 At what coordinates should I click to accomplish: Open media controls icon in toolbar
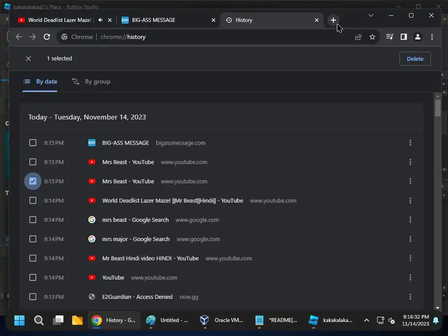point(389,37)
